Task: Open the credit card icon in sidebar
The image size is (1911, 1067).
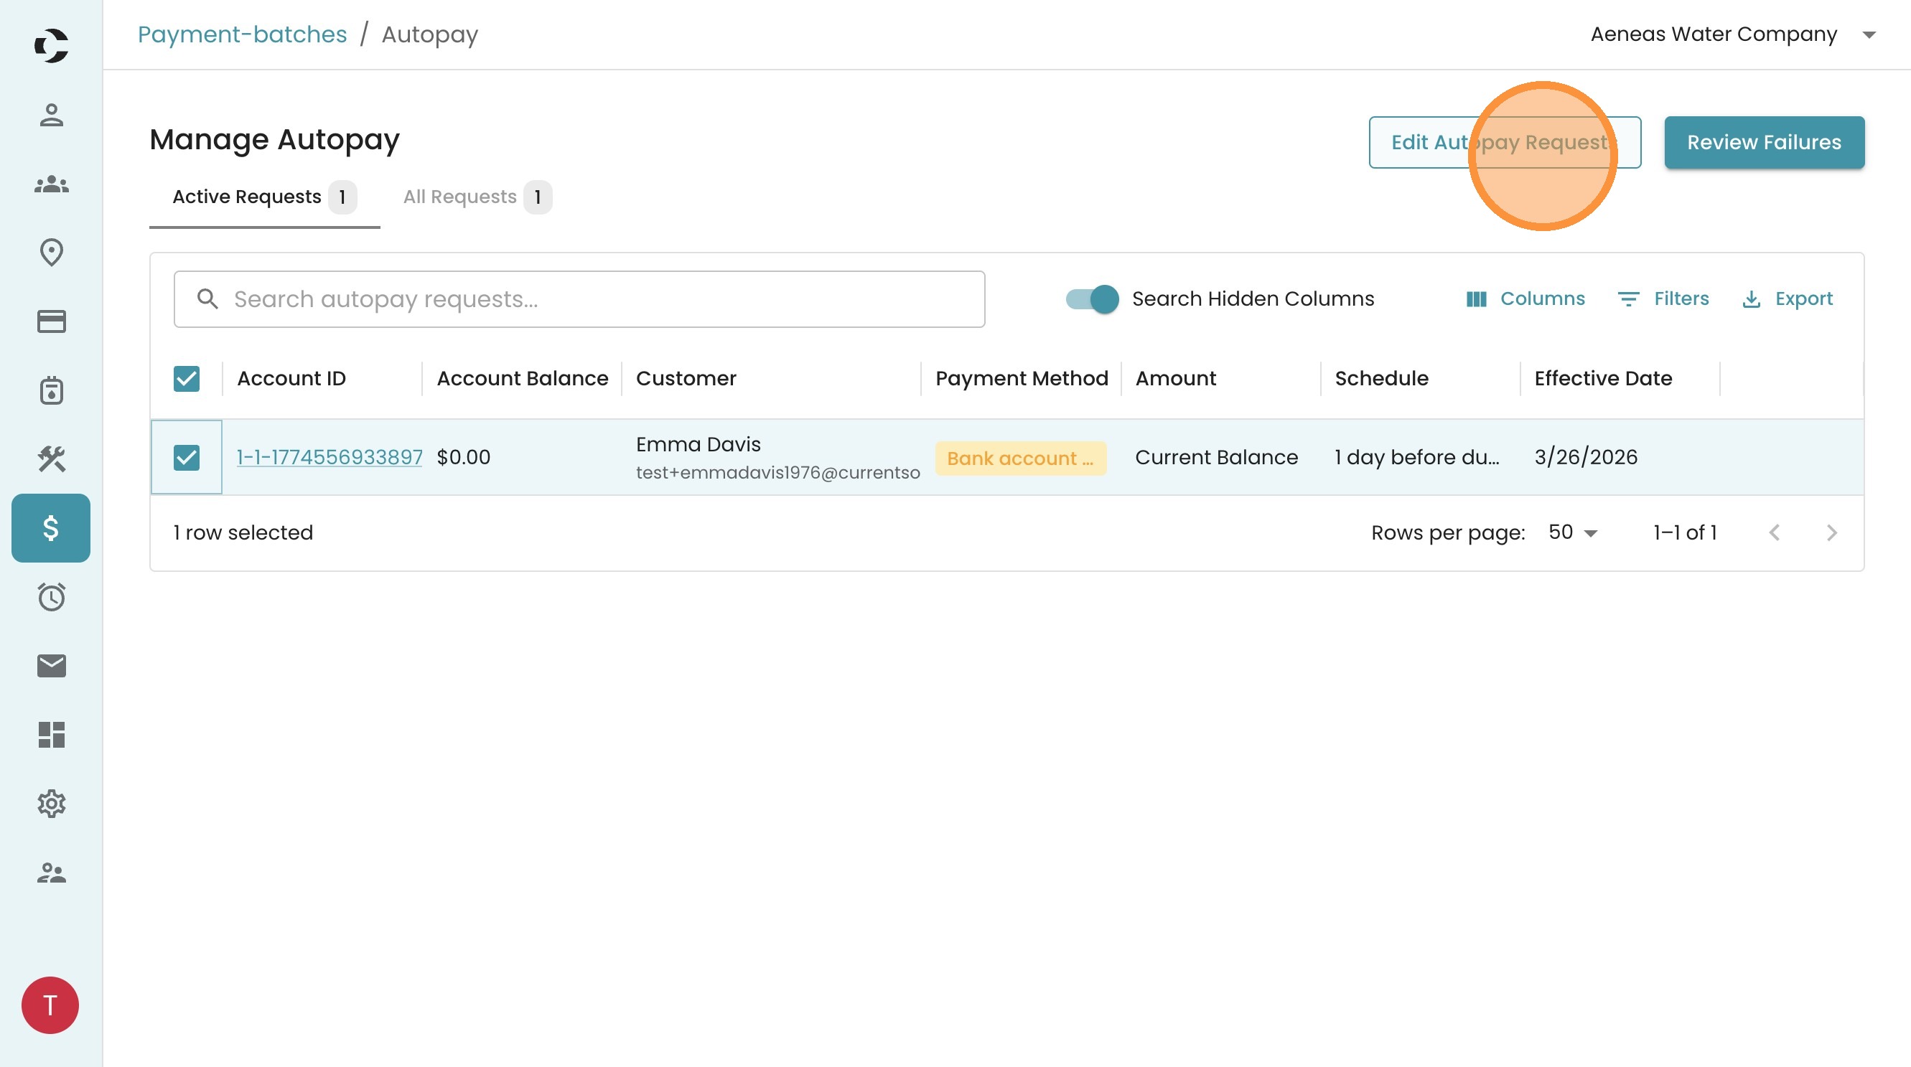Action: point(51,321)
